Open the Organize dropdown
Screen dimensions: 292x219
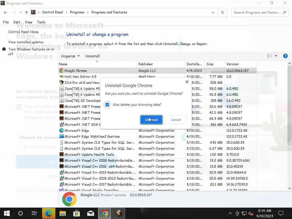tap(70, 56)
